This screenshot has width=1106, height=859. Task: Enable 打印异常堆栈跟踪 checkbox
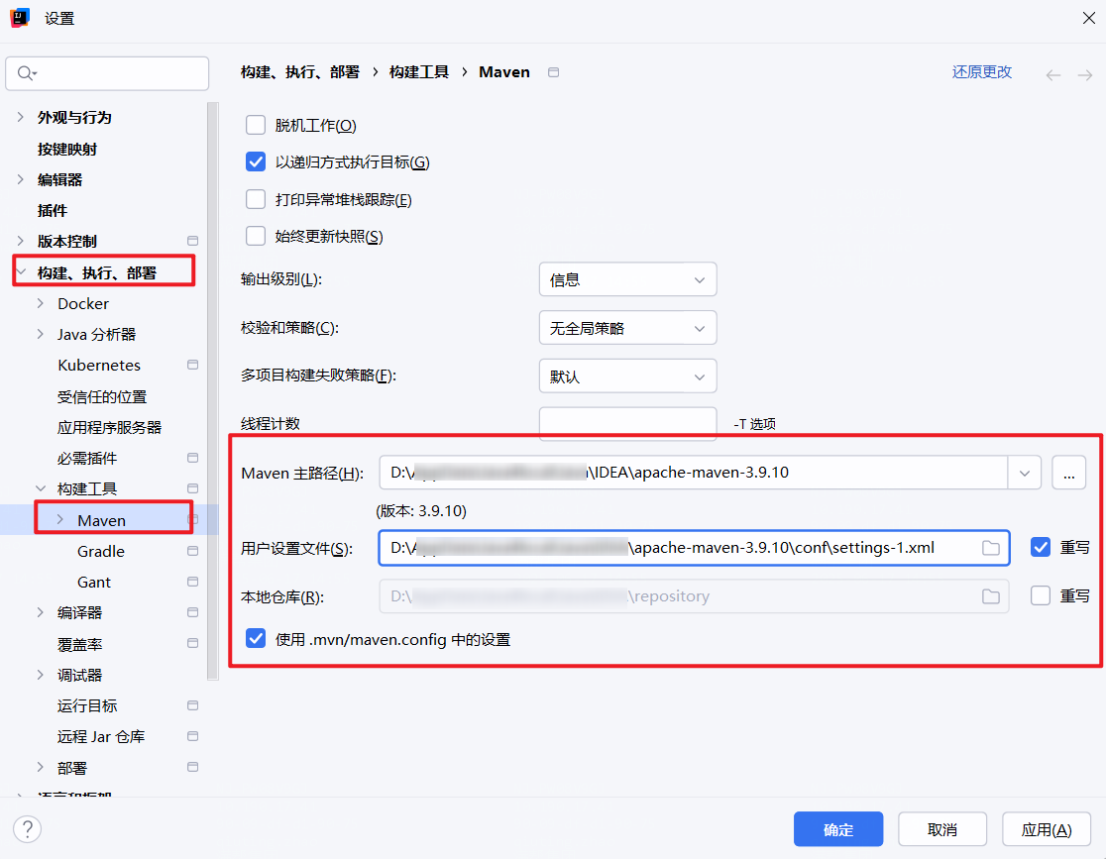pyautogui.click(x=256, y=199)
